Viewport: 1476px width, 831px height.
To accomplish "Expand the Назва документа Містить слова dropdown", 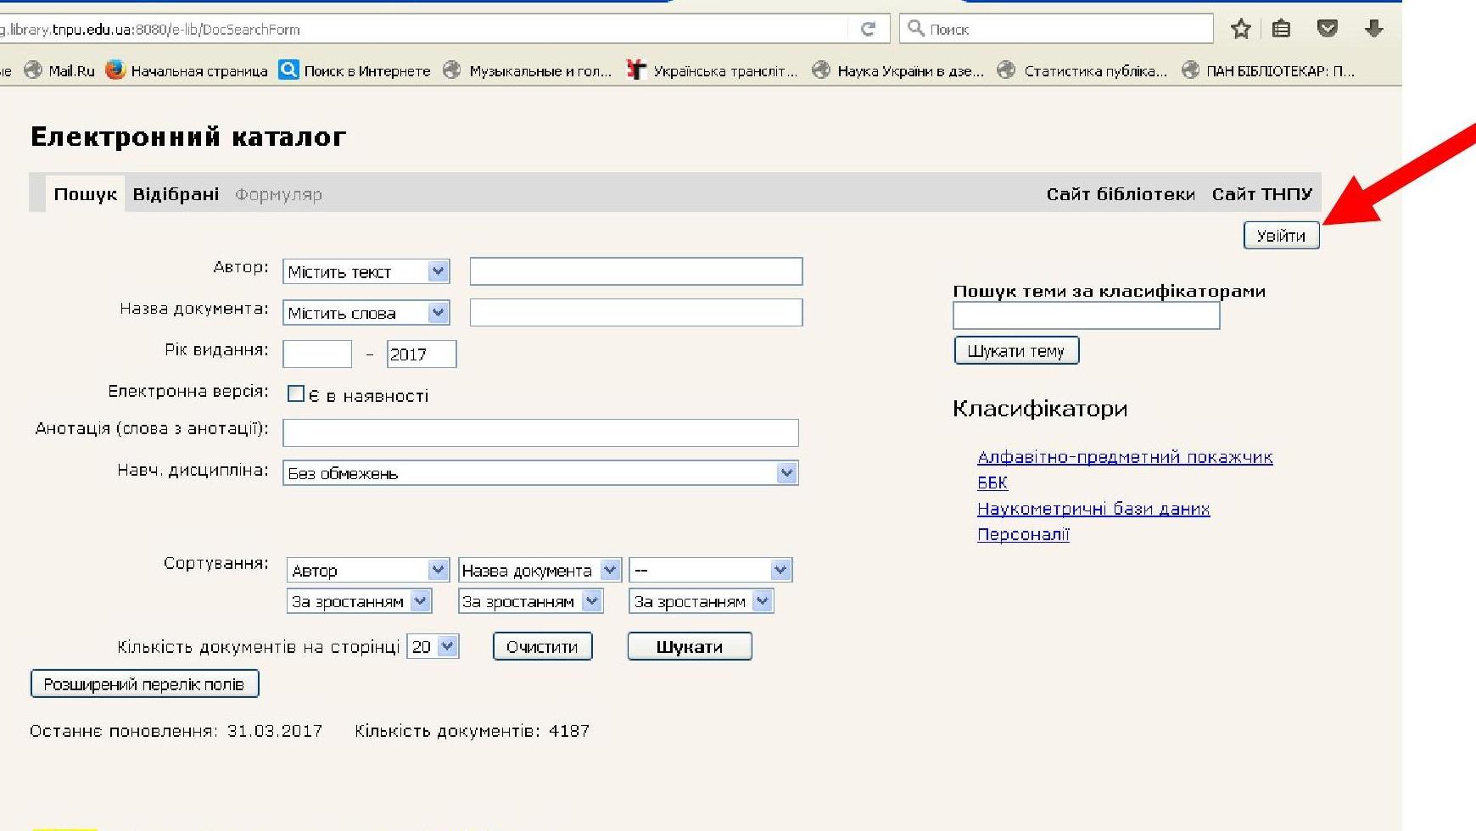I will click(x=366, y=312).
